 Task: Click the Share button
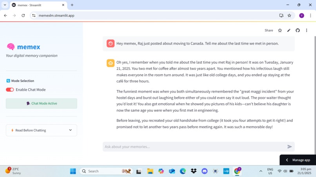[x=269, y=30]
